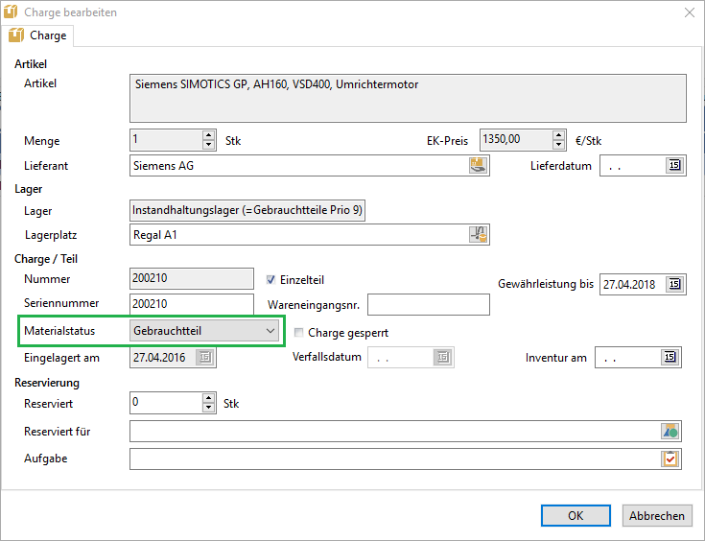
Task: Close the Charge bearbeiten dialog
Action: (x=690, y=12)
